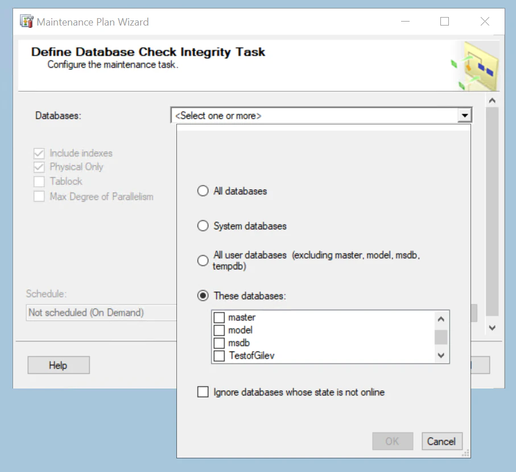Check the master database checkbox
The height and width of the screenshot is (472, 516).
(219, 318)
